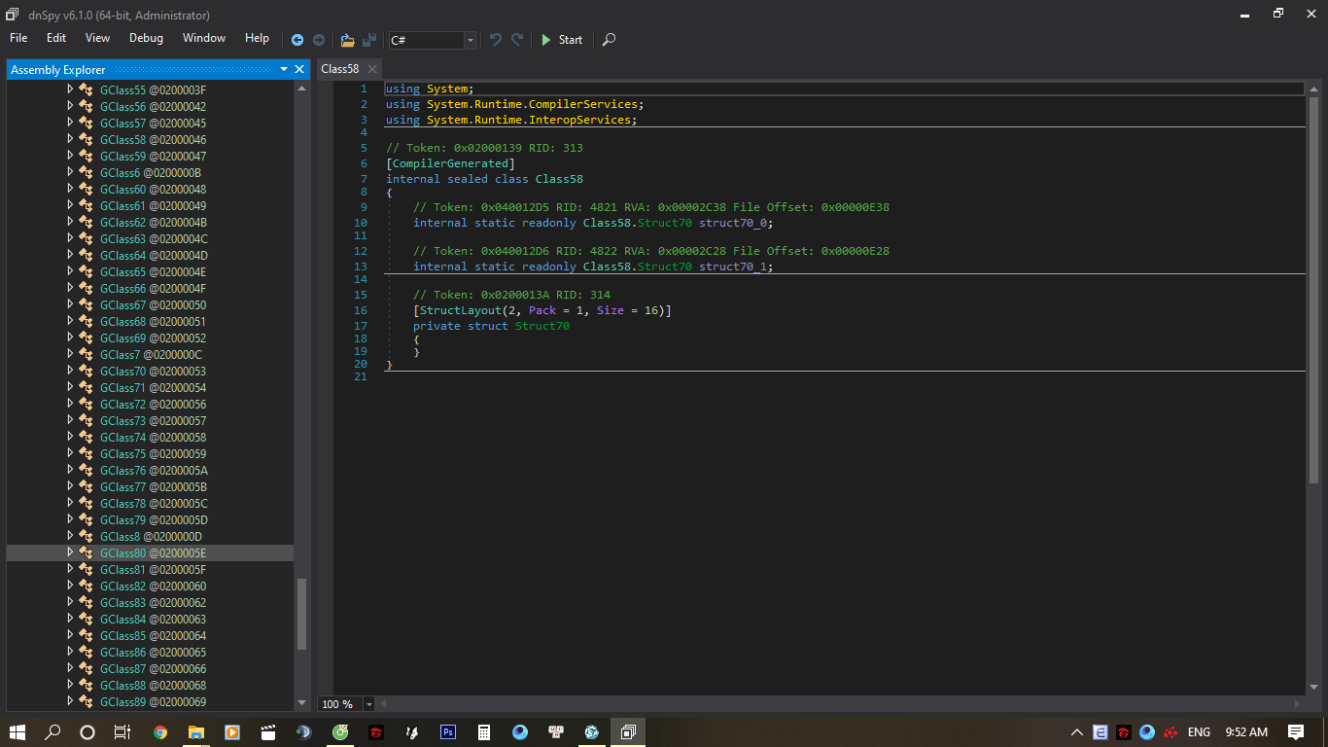Select GClass82 @02000060 in the tree
The image size is (1328, 747).
[153, 586]
